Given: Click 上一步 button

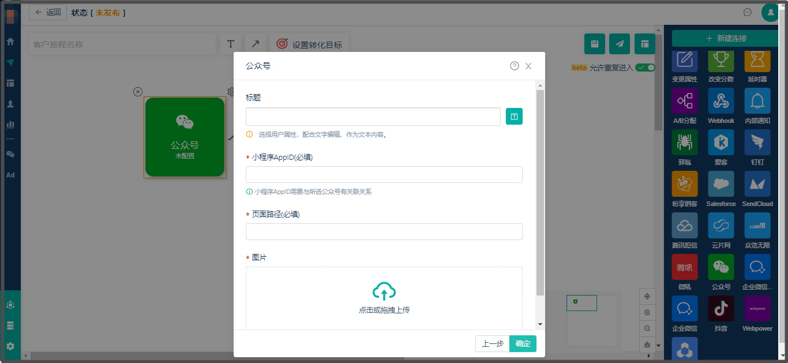Looking at the screenshot, I should point(493,344).
